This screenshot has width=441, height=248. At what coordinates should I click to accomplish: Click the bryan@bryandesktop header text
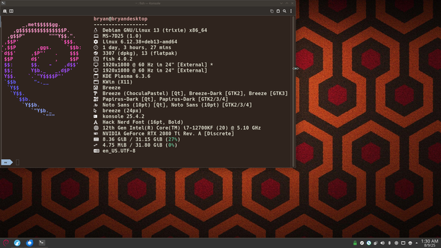point(121,19)
